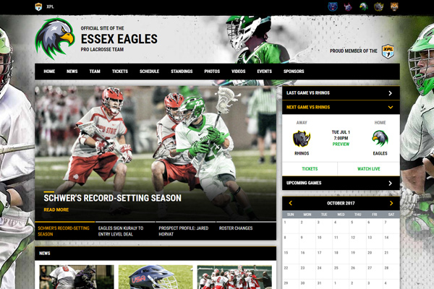Screen dimensions: 434x289
Task: Click the Essex Eagles logo in header
Action: click(x=55, y=38)
